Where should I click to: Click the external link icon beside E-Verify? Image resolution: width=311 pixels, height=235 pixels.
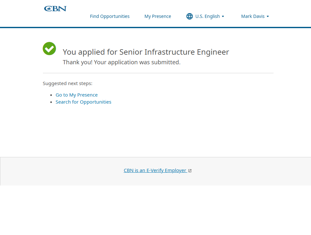190,171
